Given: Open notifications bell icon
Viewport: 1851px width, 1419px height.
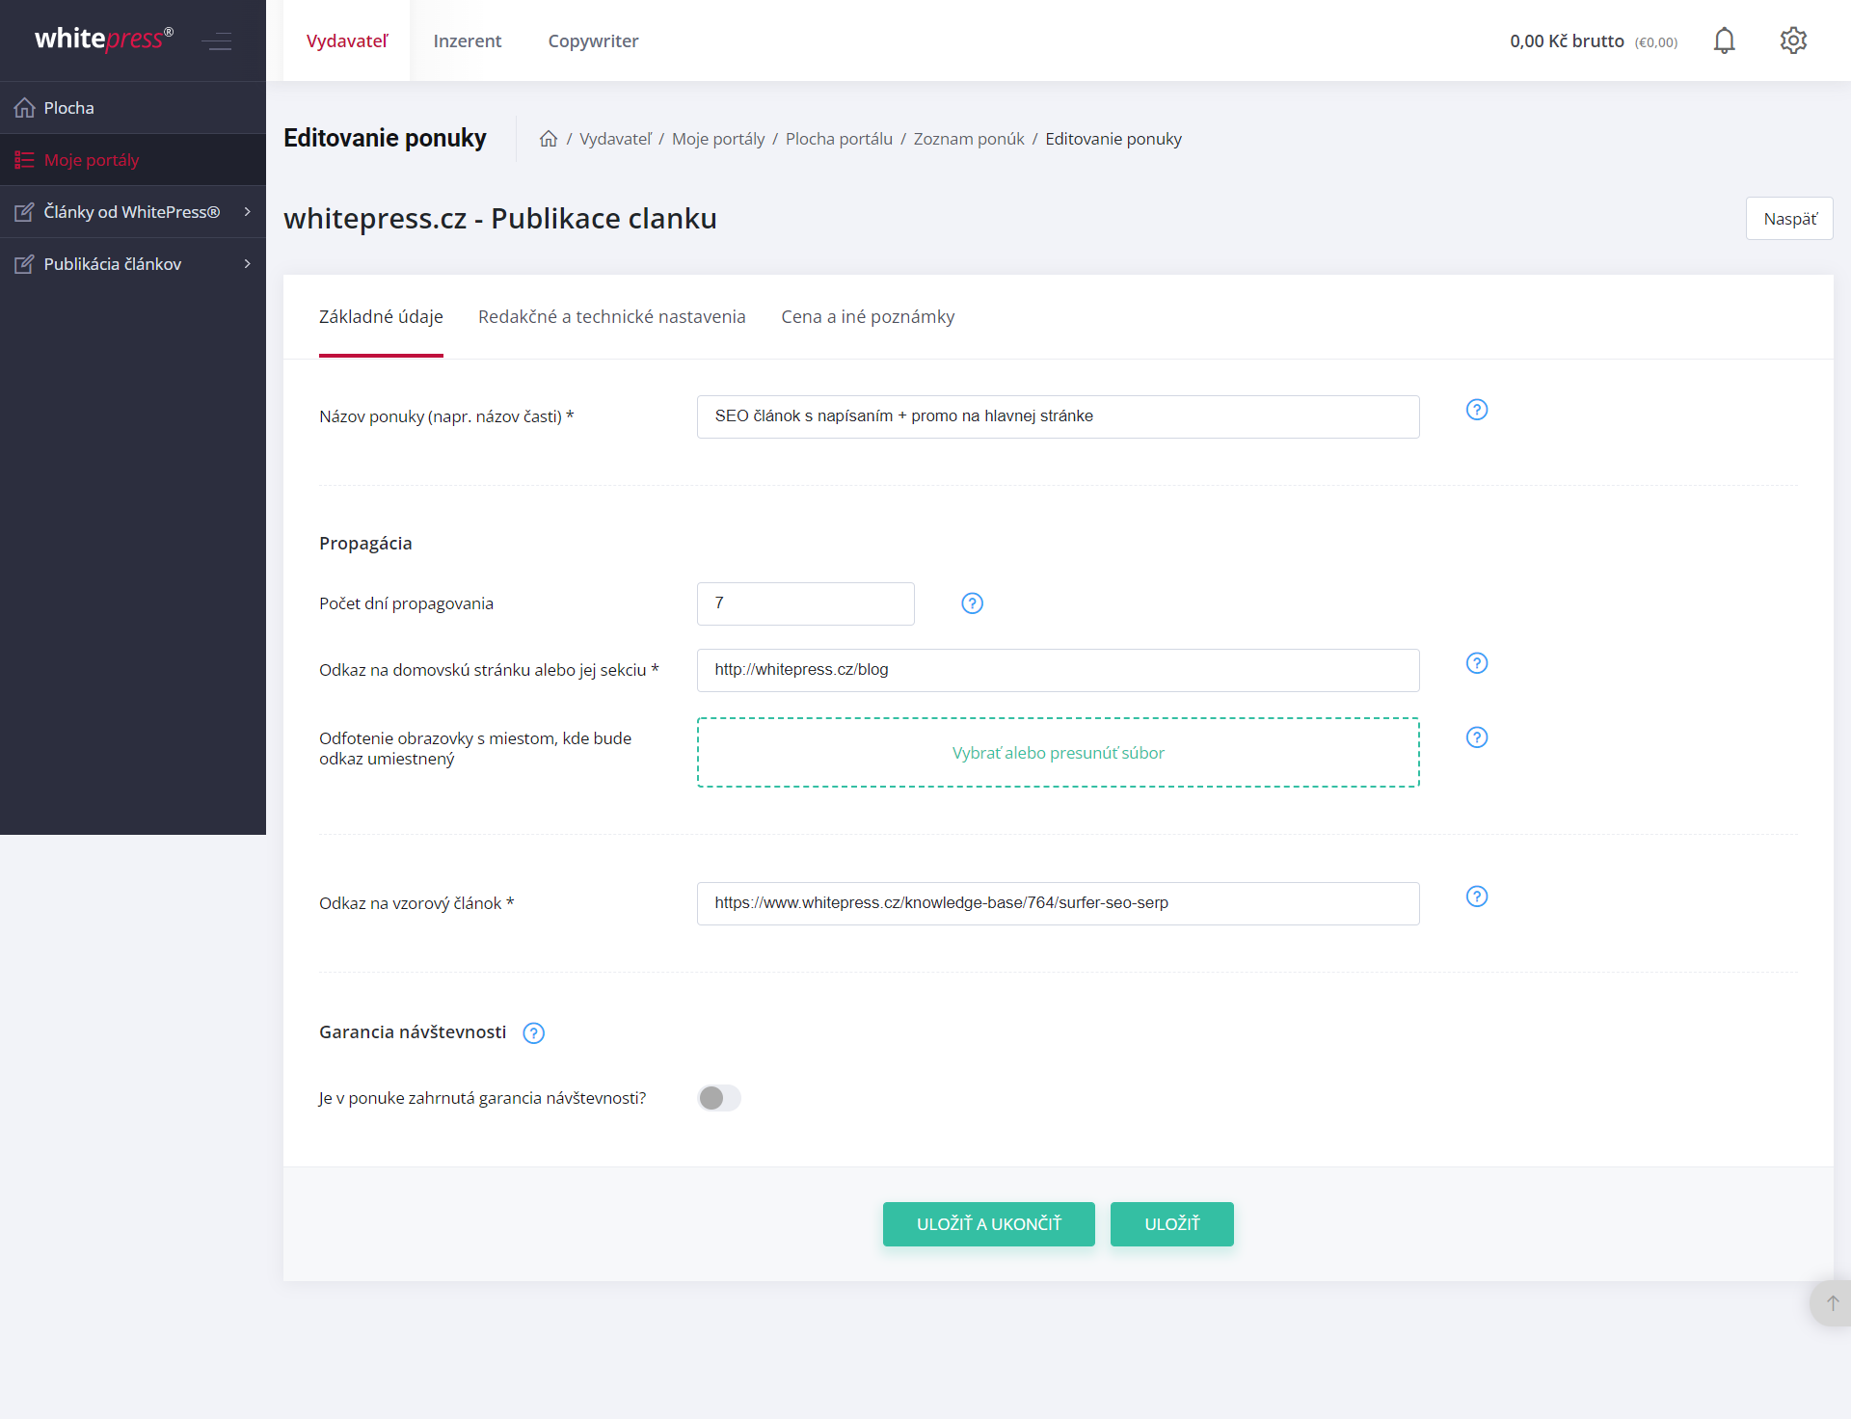Looking at the screenshot, I should [x=1725, y=40].
